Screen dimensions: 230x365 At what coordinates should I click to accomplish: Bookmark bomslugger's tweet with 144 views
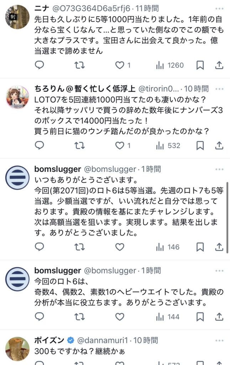click(x=200, y=317)
